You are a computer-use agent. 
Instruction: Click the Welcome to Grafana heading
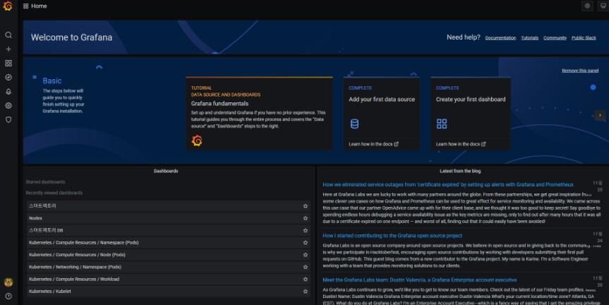[x=71, y=37]
